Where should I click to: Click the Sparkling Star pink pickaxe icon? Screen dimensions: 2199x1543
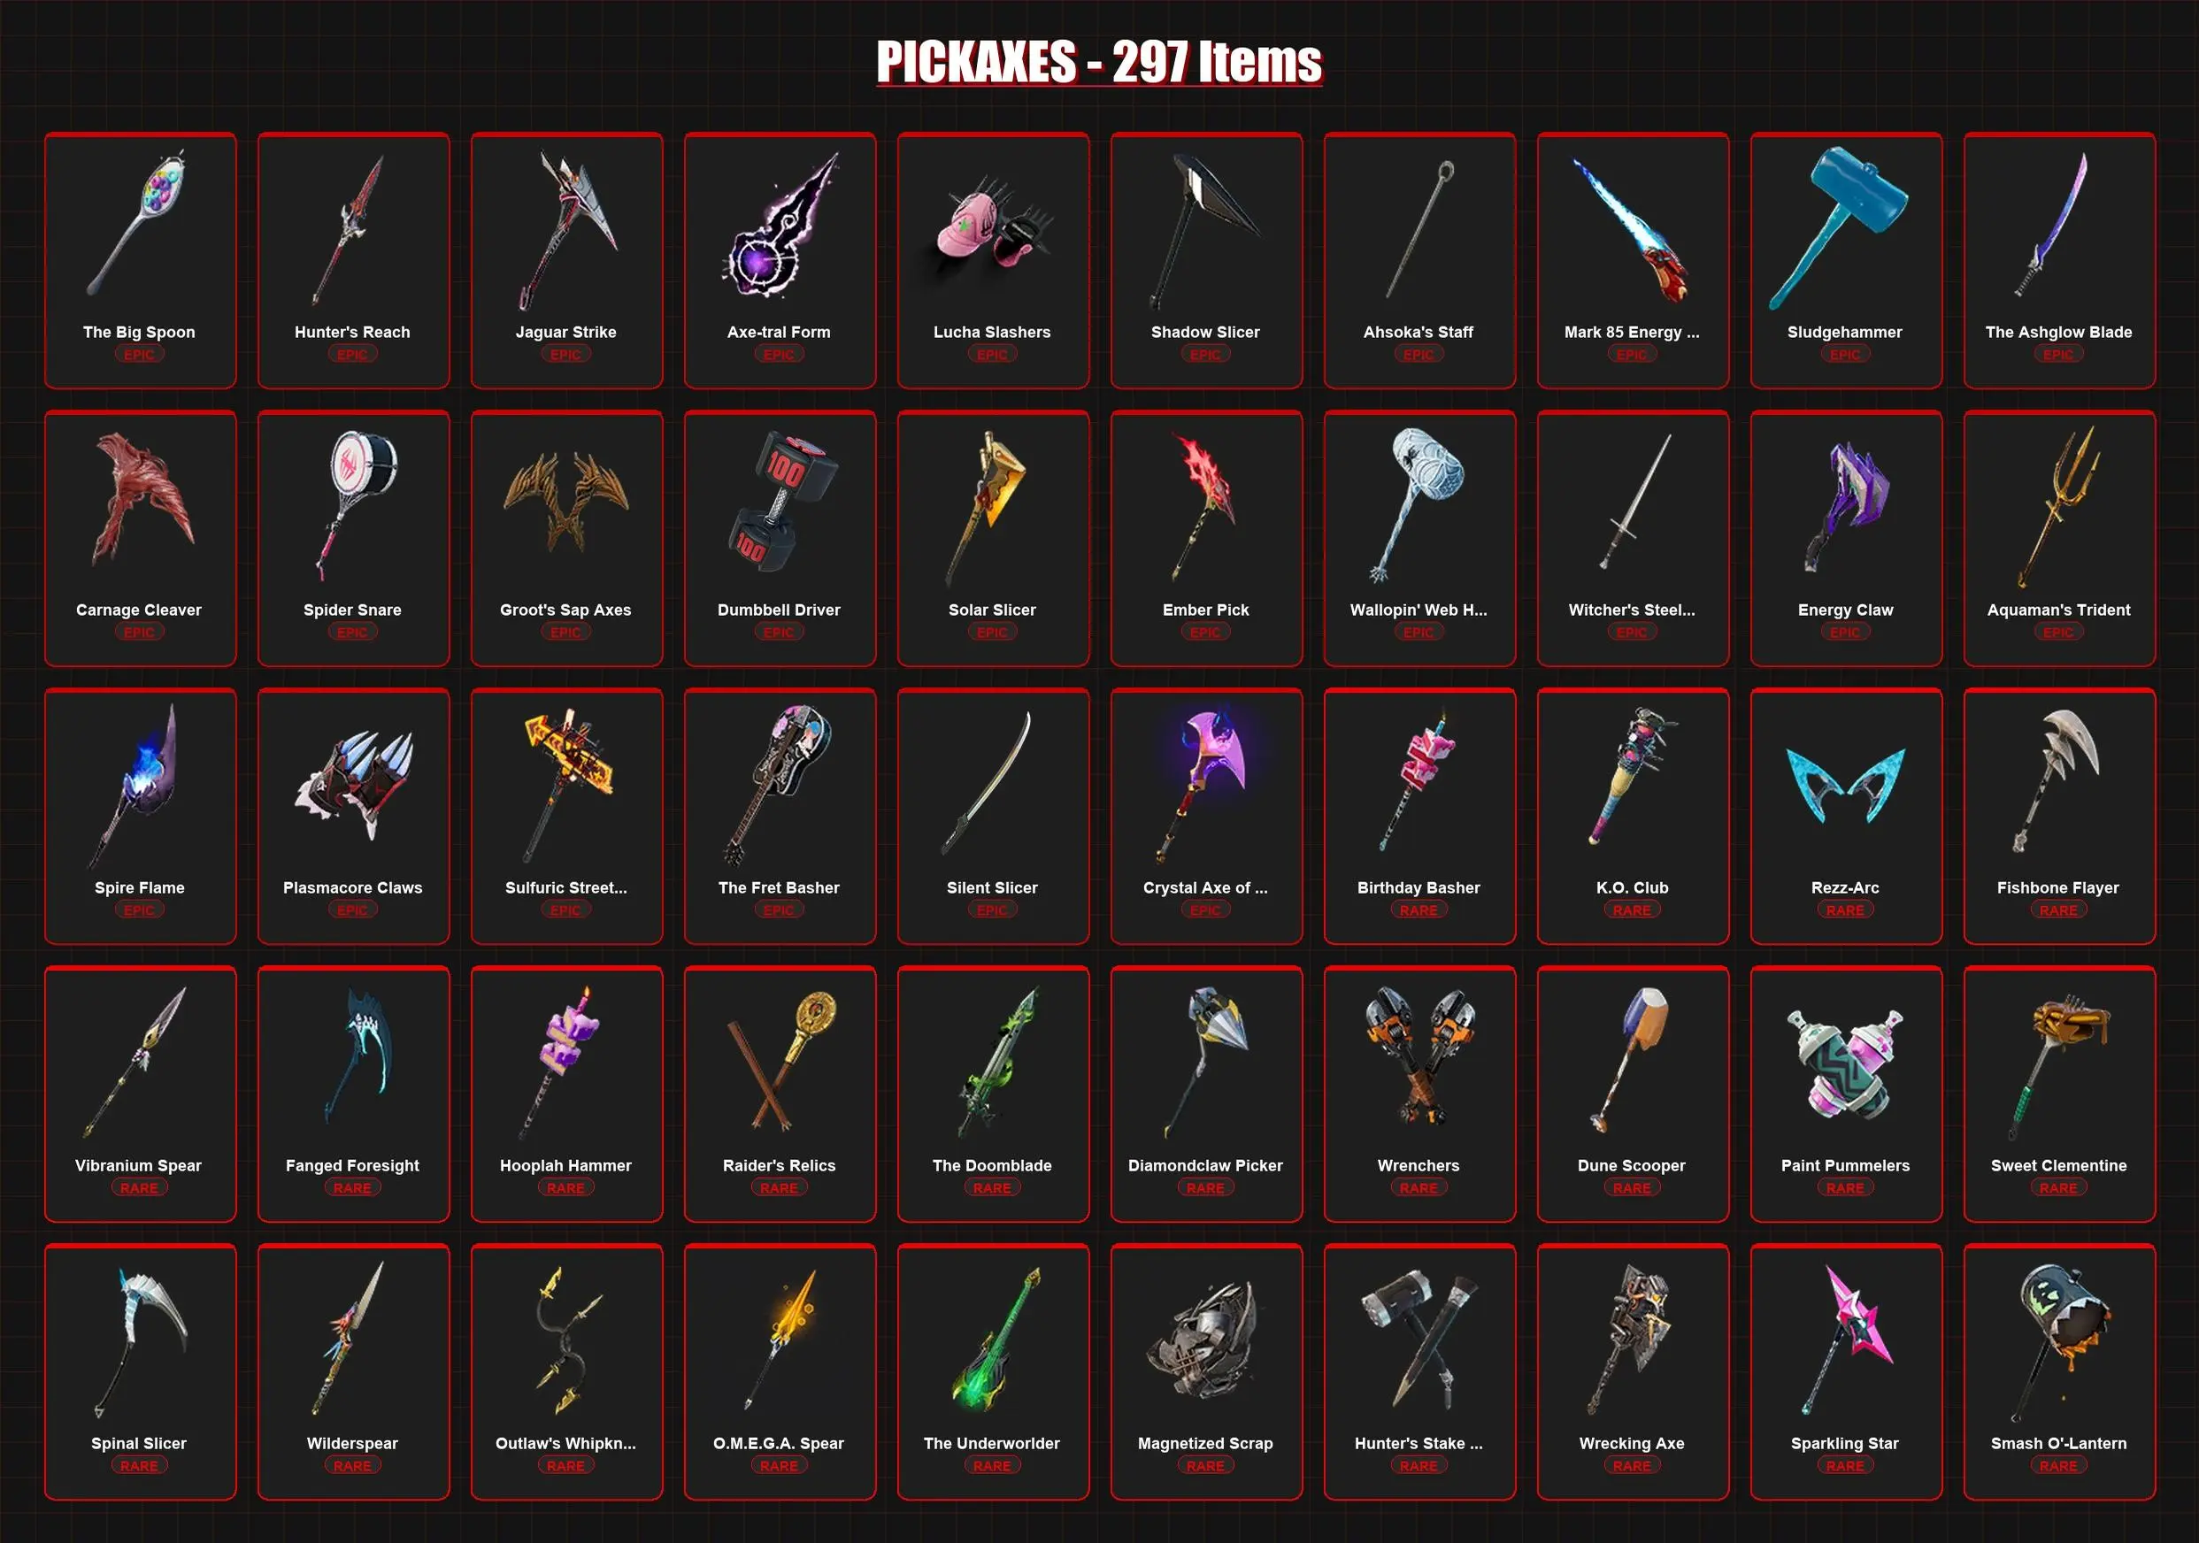(x=1845, y=1339)
